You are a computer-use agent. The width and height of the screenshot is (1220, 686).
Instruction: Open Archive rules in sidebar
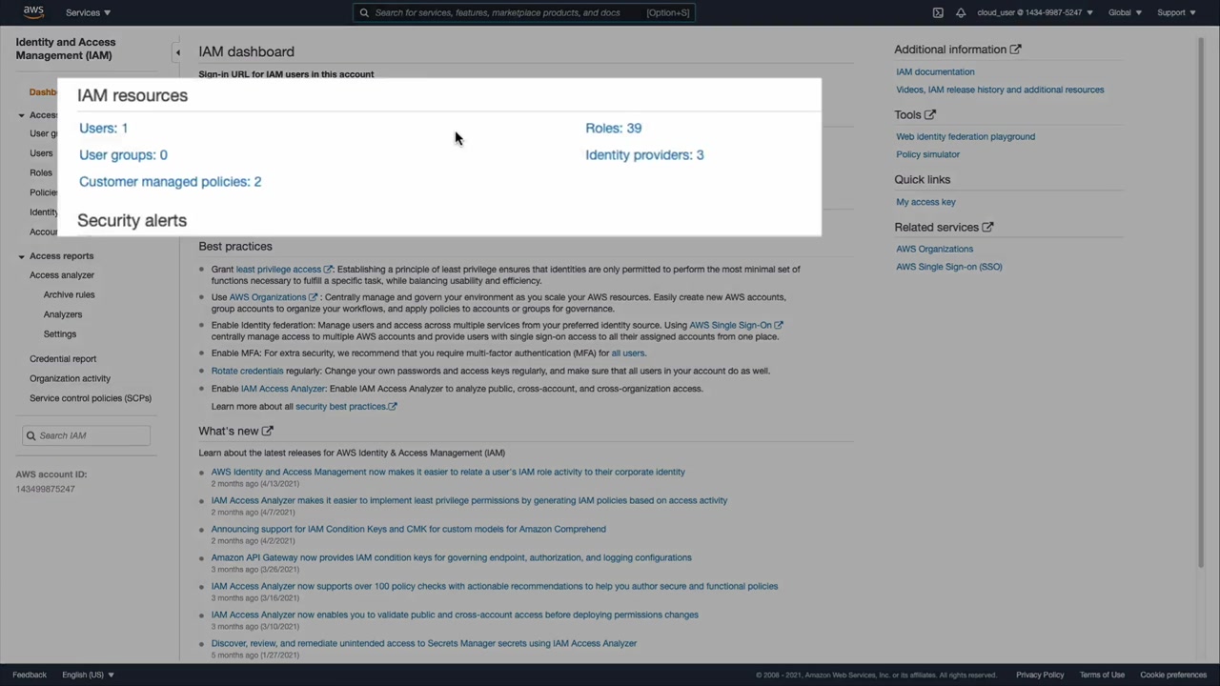coord(69,294)
